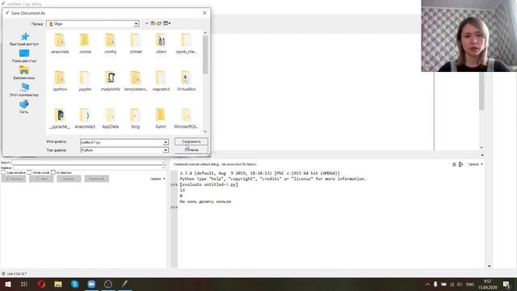This screenshot has width=517, height=291.
Task: Click the bug icon in Python Shell toolbar
Action: tap(454, 164)
